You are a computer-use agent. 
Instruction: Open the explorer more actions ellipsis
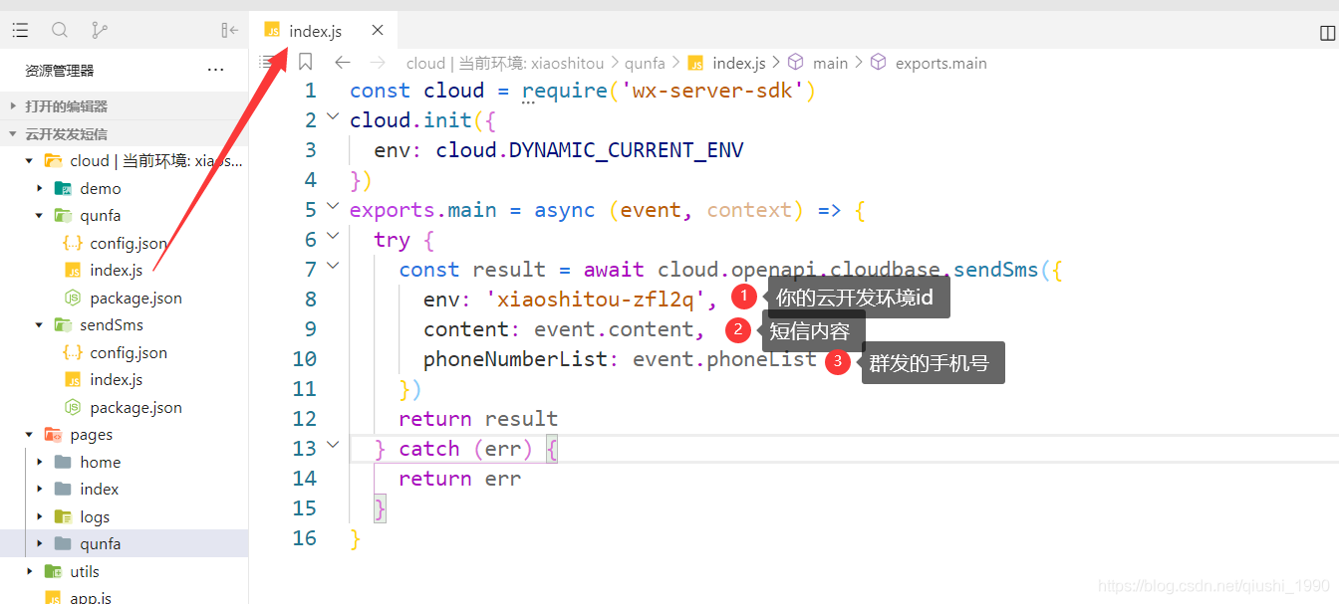(x=215, y=70)
